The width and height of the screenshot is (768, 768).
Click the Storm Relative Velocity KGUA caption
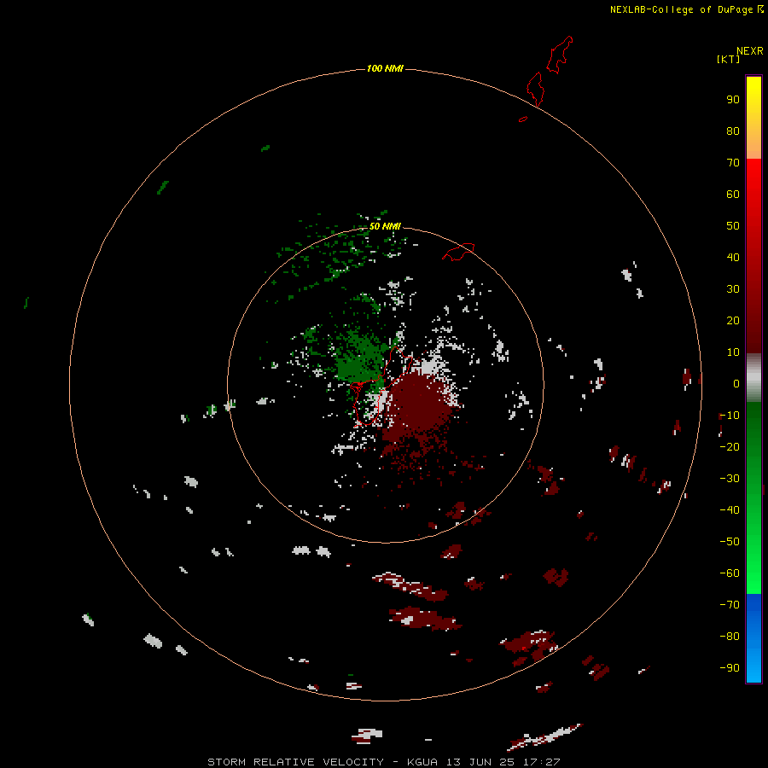point(383,762)
